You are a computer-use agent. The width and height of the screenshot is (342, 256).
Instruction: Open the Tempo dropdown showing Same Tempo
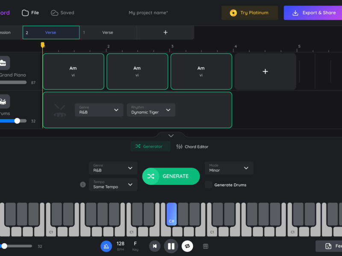click(113, 184)
